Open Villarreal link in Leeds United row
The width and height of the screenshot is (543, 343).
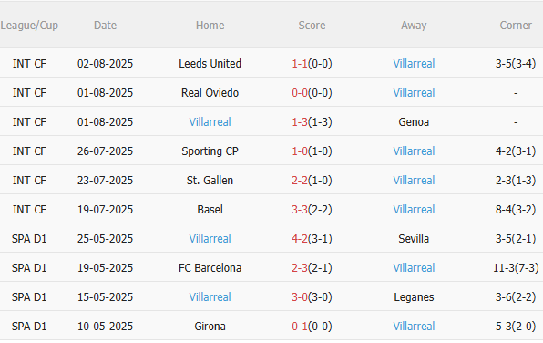coord(414,64)
